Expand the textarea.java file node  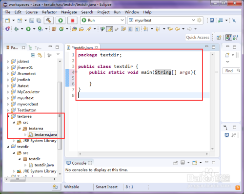(25, 135)
